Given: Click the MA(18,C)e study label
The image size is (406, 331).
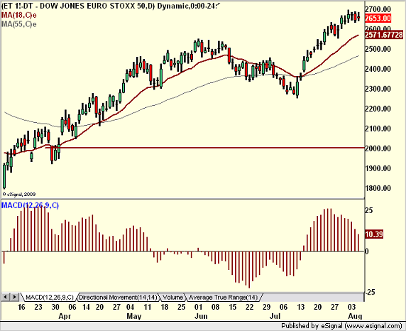Looking at the screenshot, I should coord(19,15).
